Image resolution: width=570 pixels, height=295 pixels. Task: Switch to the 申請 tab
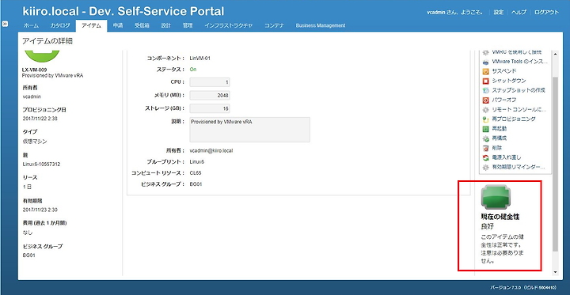point(118,25)
